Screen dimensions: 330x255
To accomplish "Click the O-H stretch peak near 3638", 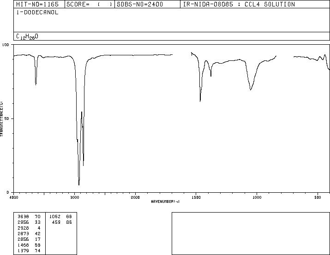I will point(36,84).
